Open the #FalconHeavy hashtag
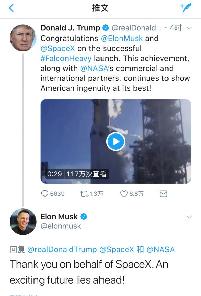Screen dimensions: 201x296 [66, 58]
